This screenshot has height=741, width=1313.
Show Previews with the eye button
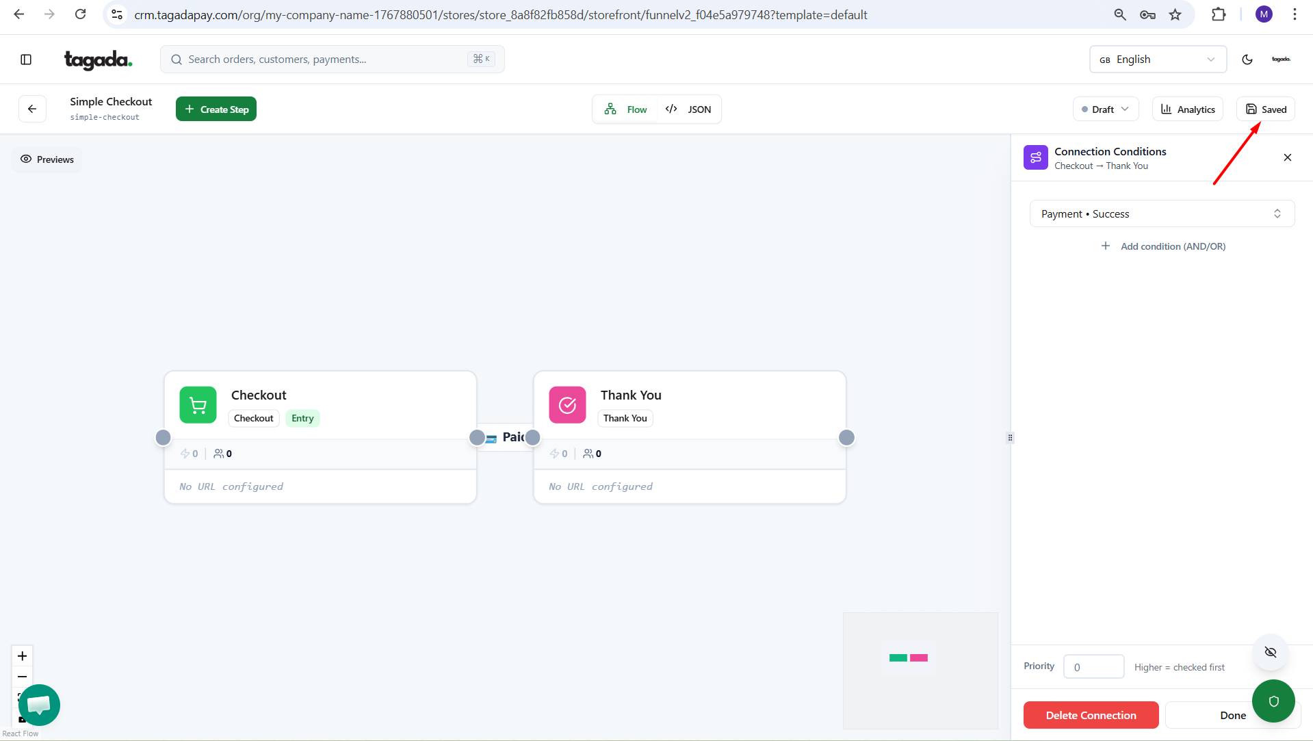point(47,159)
